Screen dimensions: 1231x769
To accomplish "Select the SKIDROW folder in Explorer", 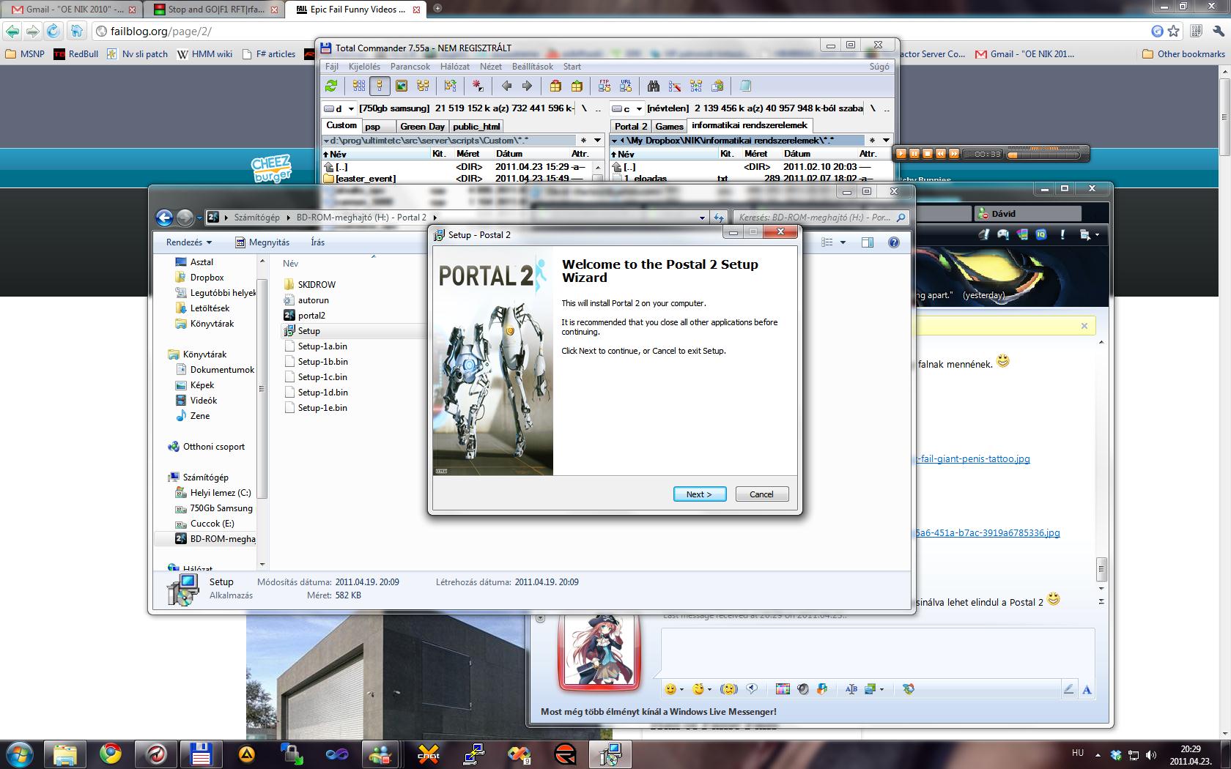I will 317,284.
